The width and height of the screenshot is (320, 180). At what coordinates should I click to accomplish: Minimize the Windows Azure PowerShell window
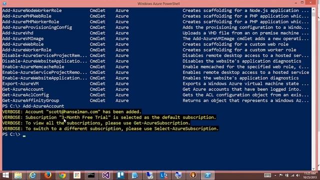click(x=295, y=3)
